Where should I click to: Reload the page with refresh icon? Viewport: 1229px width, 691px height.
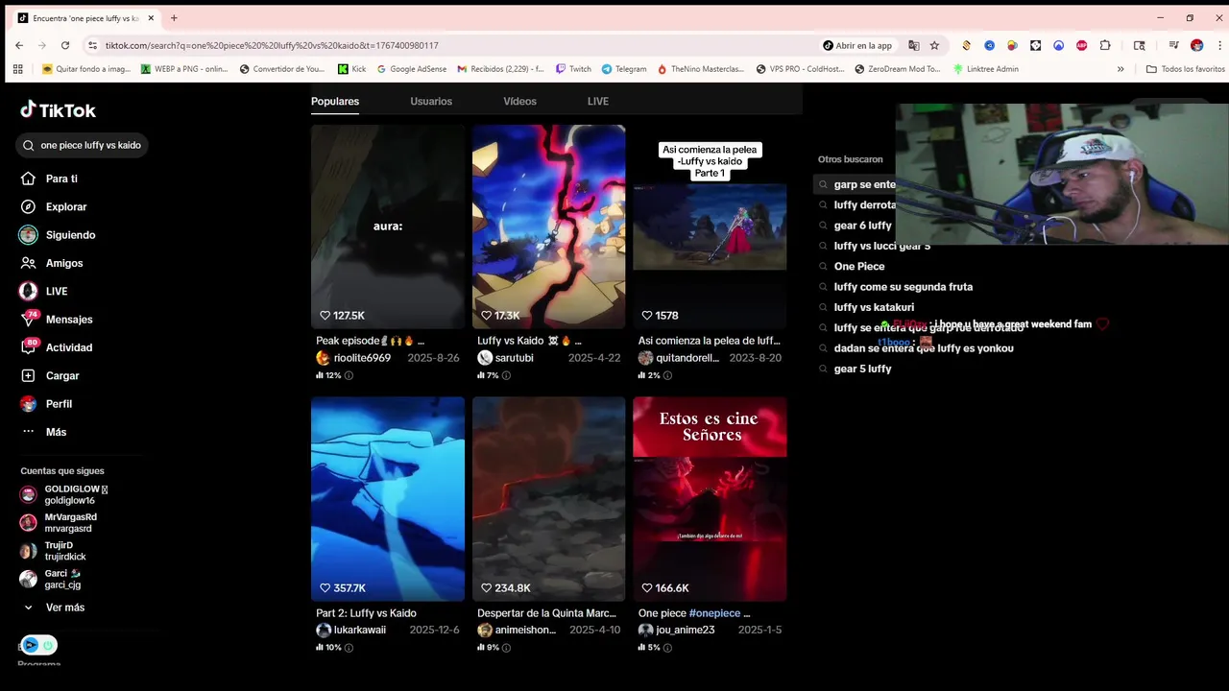tap(65, 45)
